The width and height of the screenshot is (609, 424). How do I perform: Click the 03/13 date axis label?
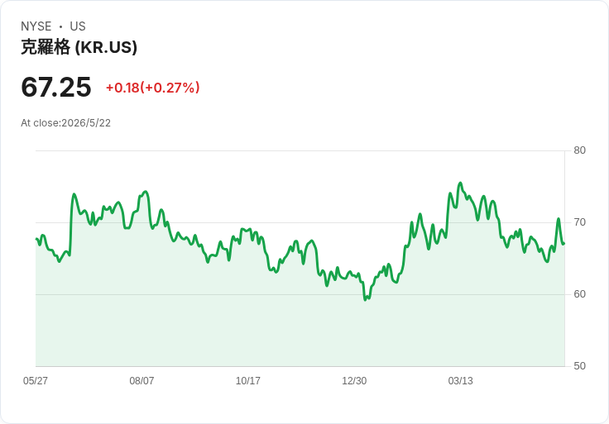tap(461, 381)
